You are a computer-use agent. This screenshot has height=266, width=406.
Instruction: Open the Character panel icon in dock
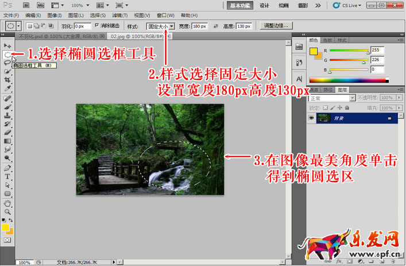pos(299,79)
